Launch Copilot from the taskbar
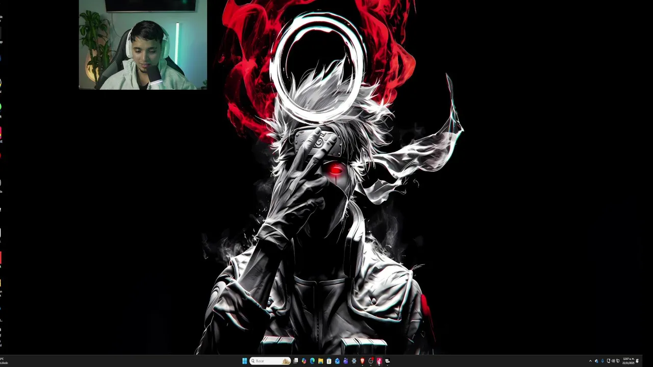653x367 pixels. 304,361
